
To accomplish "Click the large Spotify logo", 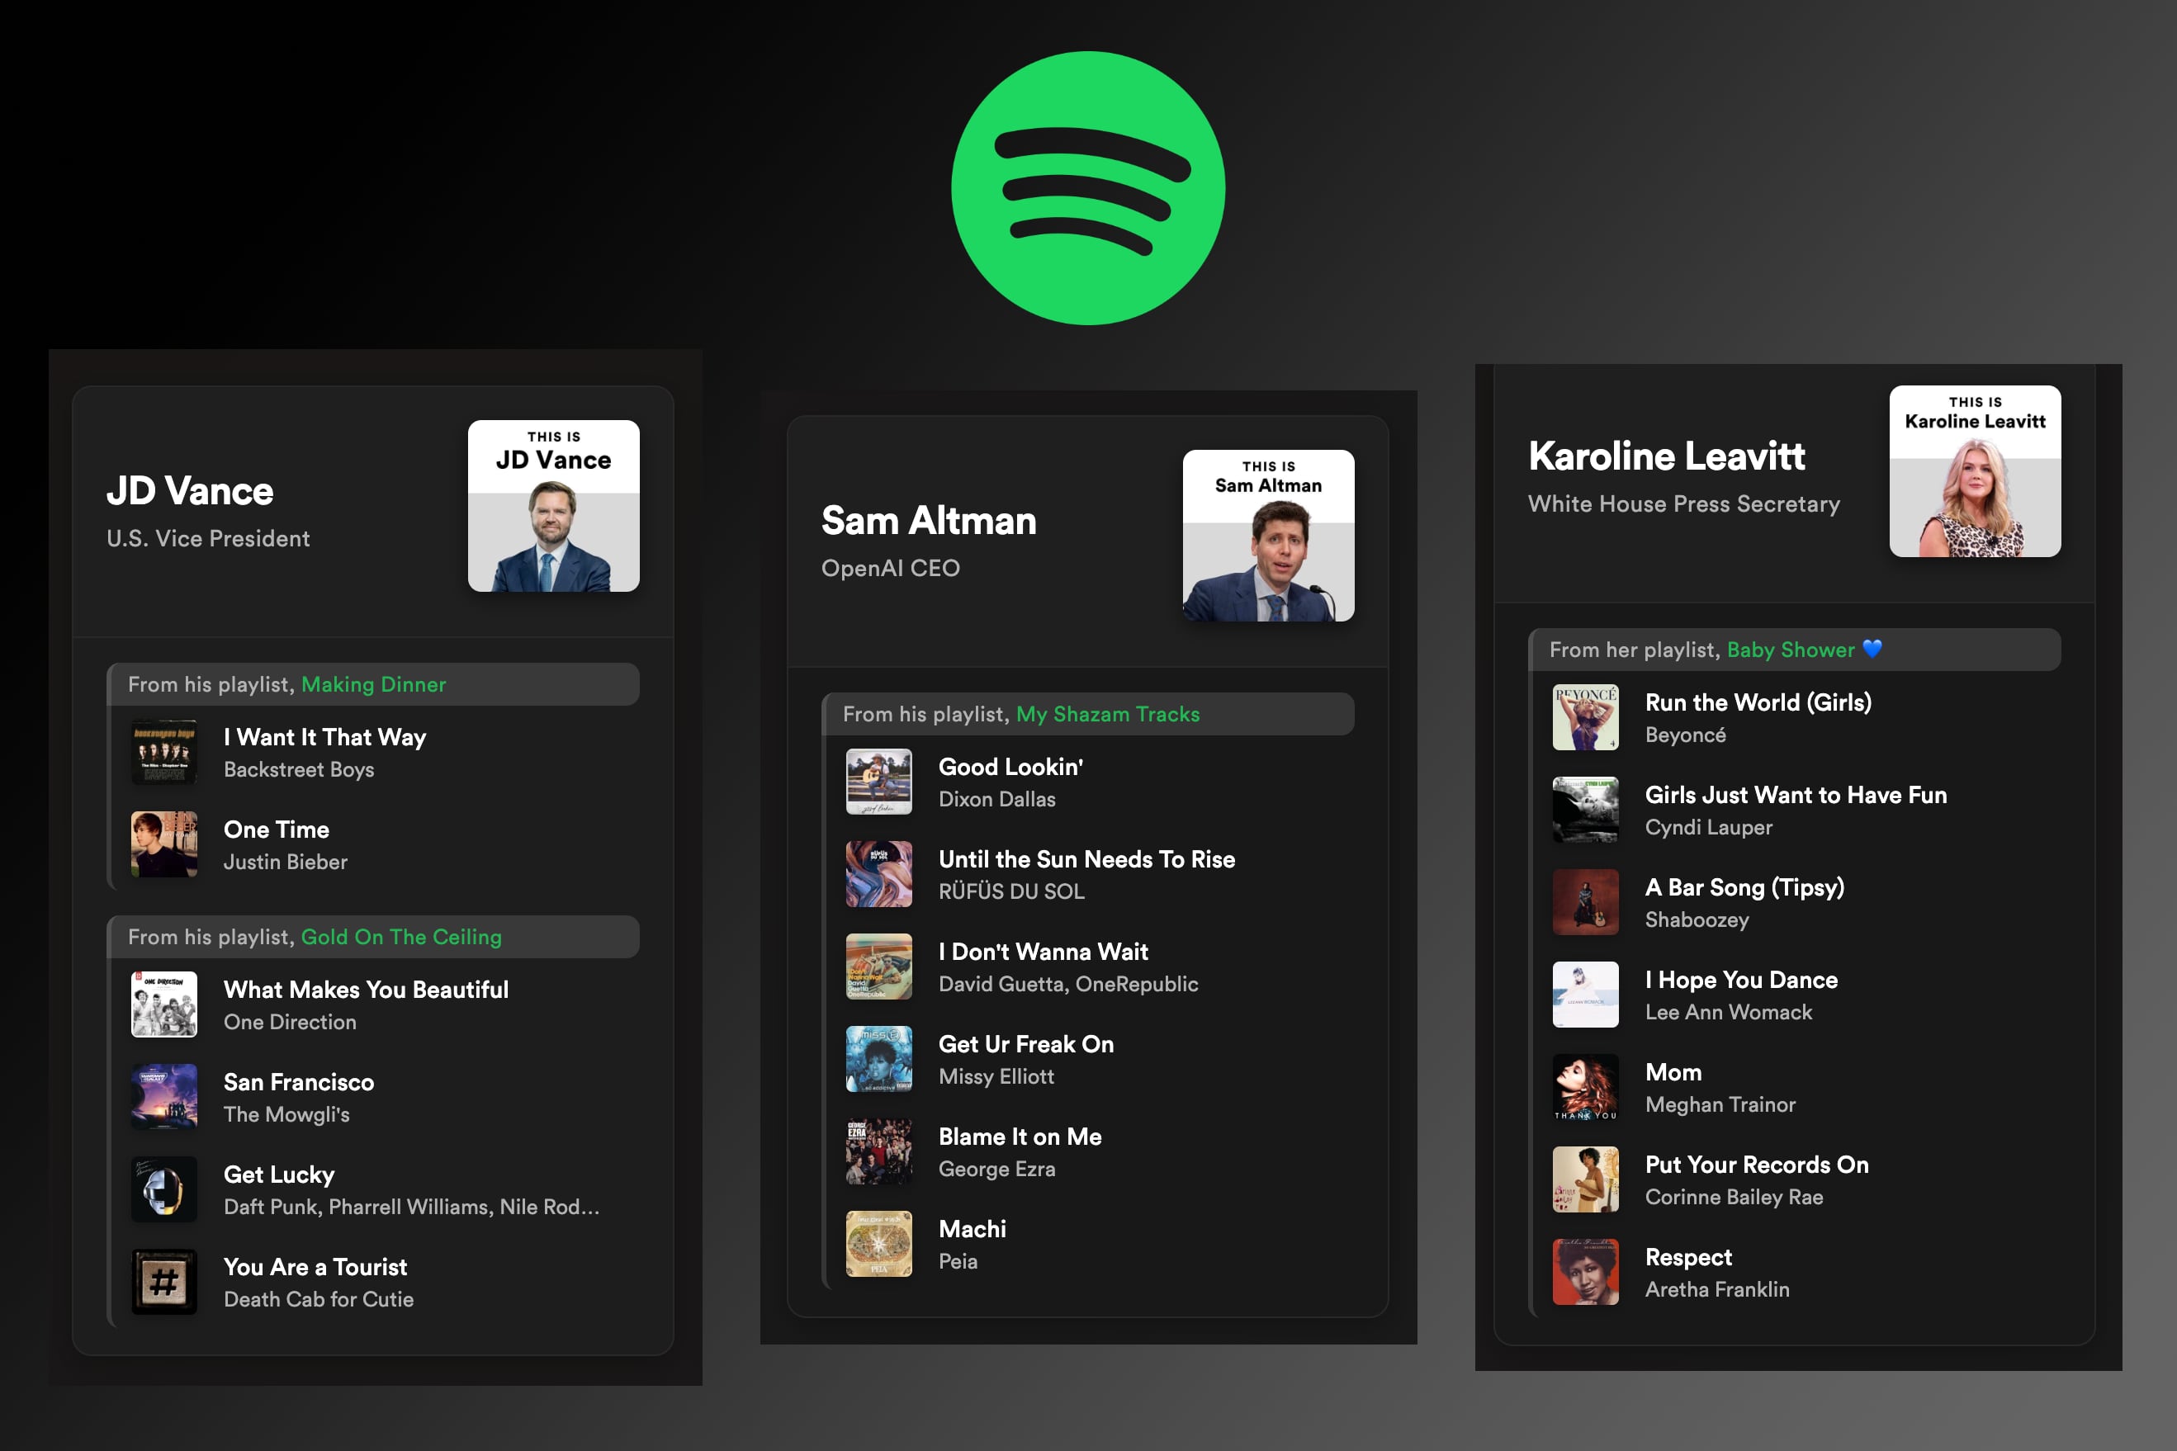I will point(1087,188).
